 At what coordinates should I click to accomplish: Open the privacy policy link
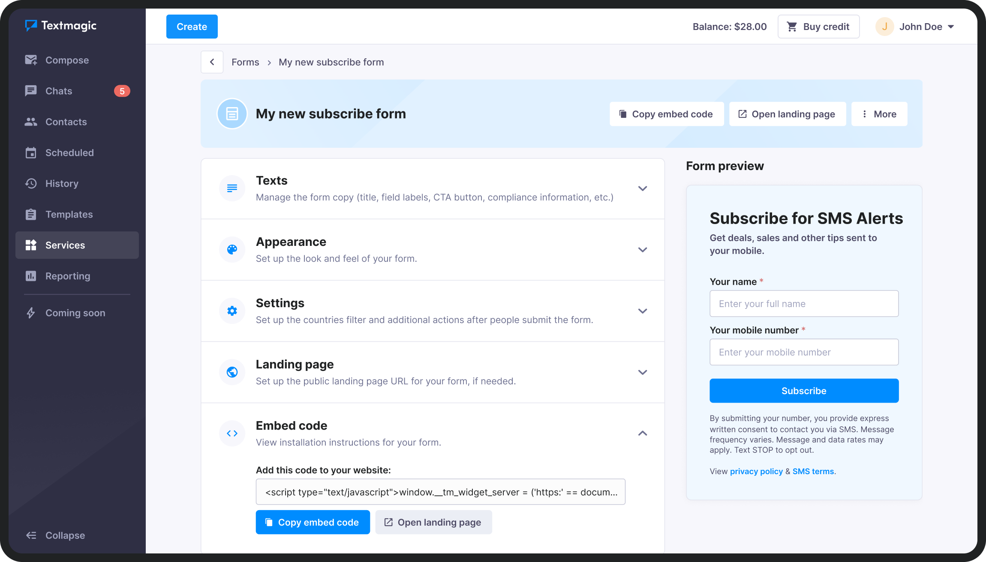[x=756, y=471]
